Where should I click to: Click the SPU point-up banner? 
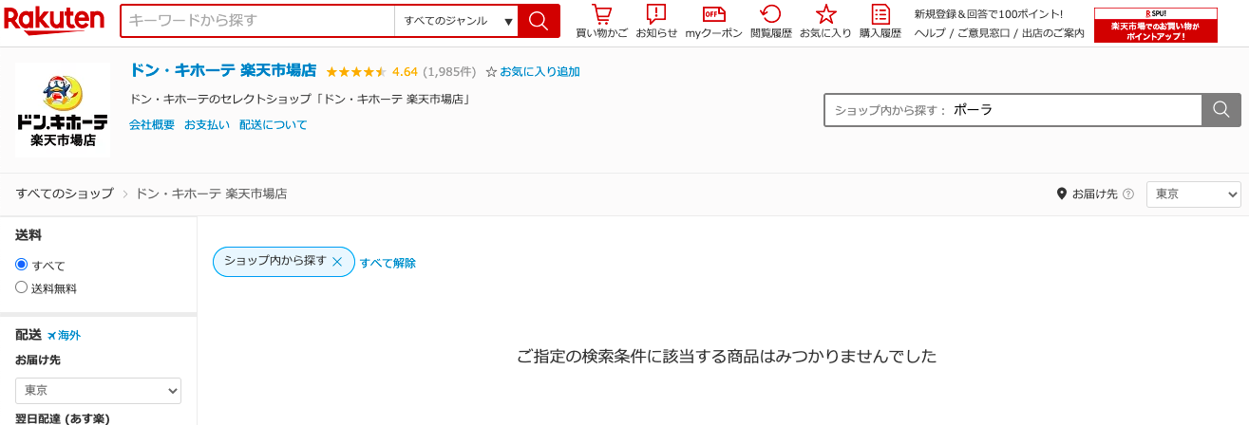coord(1155,26)
